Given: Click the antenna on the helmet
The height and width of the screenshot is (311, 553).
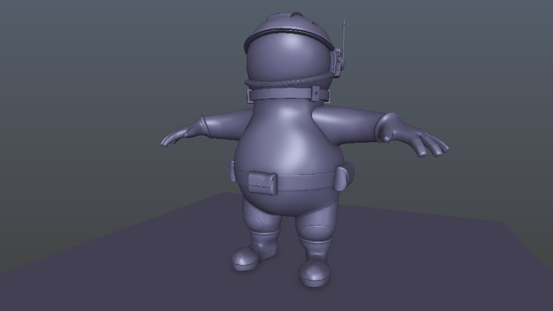Looking at the screenshot, I should [344, 38].
